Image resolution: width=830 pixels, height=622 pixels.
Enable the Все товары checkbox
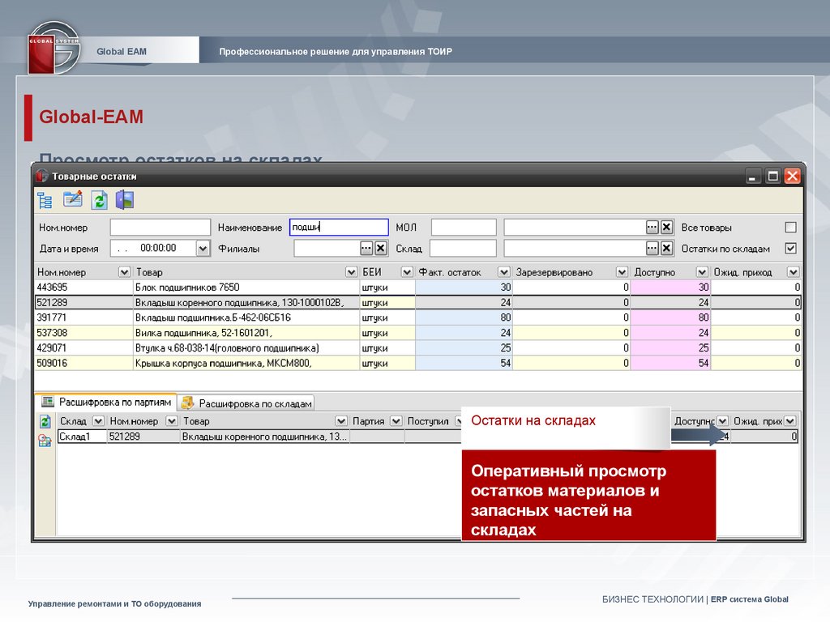pyautogui.click(x=790, y=228)
